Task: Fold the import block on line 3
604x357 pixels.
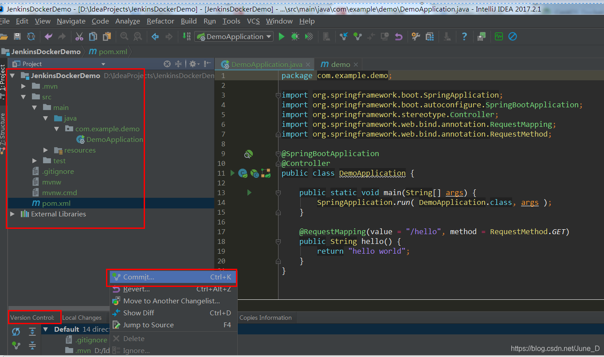Action: point(278,95)
